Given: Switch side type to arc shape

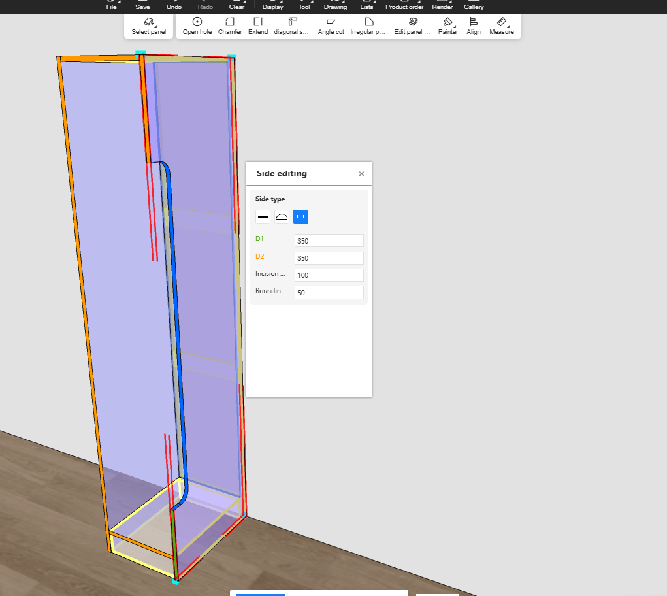Looking at the screenshot, I should 282,217.
